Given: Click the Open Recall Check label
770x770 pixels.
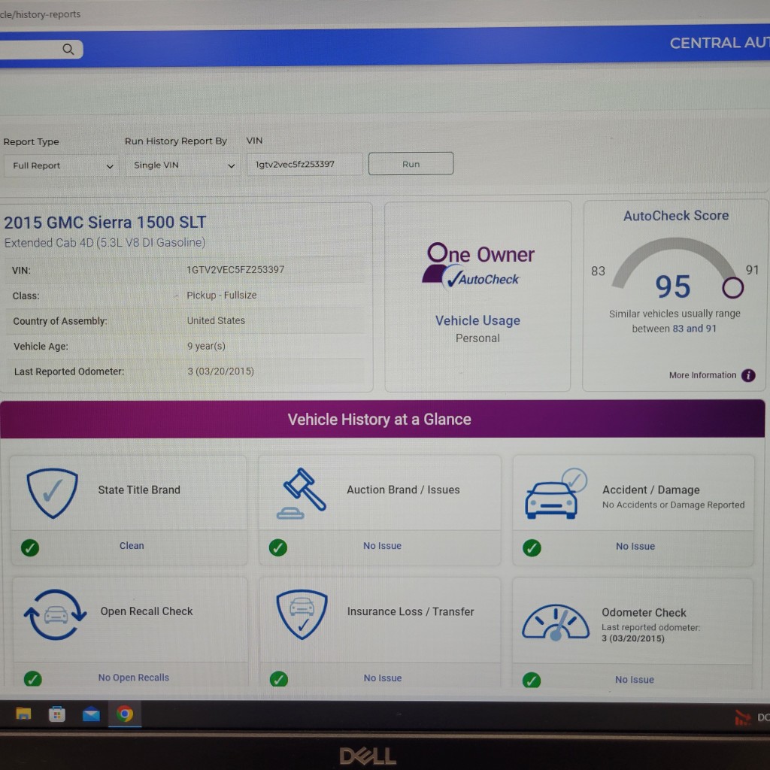Looking at the screenshot, I should pos(147,611).
